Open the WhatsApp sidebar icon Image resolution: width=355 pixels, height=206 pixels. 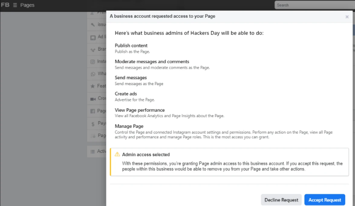(x=93, y=74)
